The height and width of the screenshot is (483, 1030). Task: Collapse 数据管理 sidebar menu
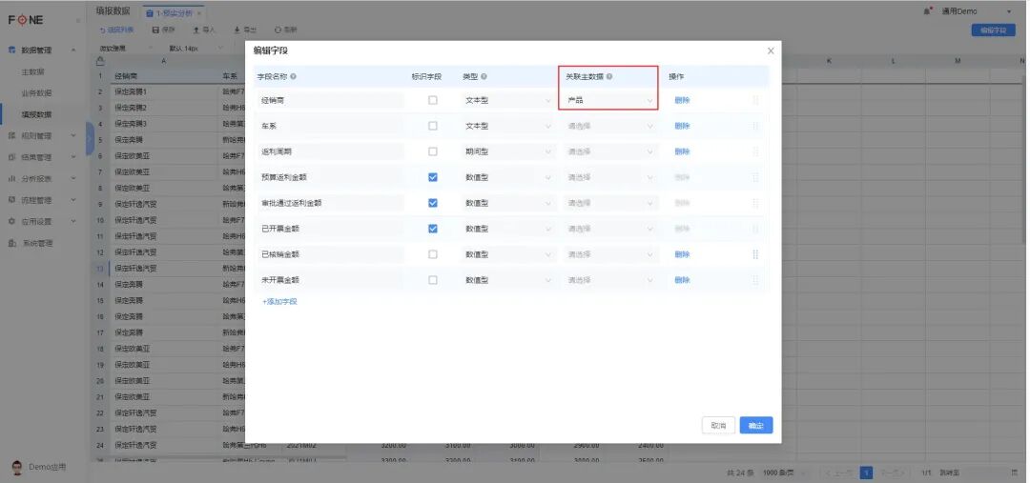point(43,50)
